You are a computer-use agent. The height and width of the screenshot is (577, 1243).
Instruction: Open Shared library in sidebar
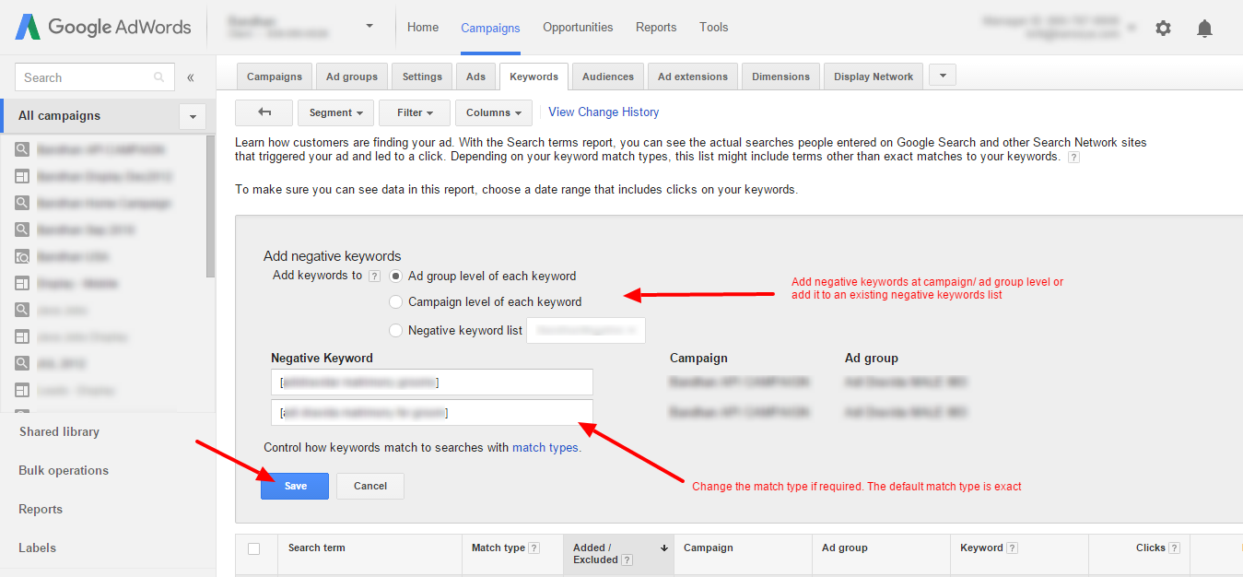(x=59, y=431)
